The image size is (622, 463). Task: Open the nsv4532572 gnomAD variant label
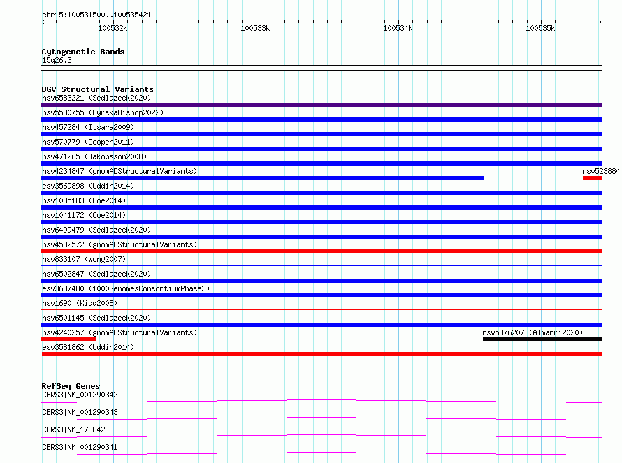click(119, 244)
